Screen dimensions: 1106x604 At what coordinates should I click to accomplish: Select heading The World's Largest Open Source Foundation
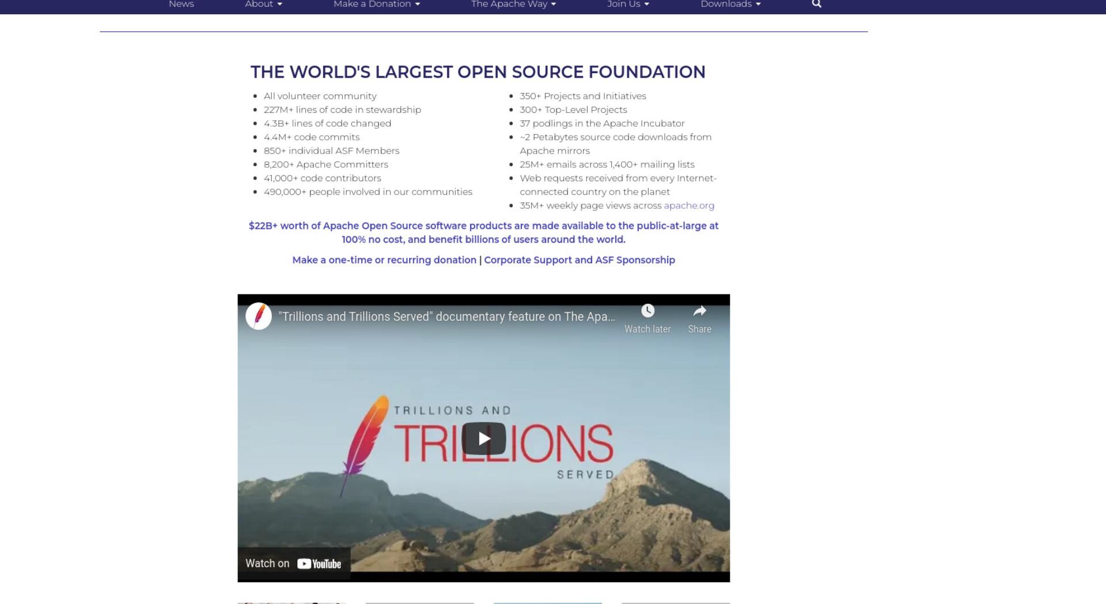point(478,72)
